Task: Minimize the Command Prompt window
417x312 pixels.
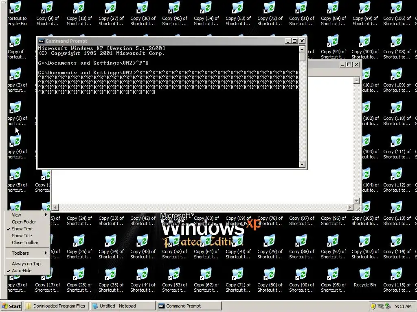Action: (x=288, y=41)
